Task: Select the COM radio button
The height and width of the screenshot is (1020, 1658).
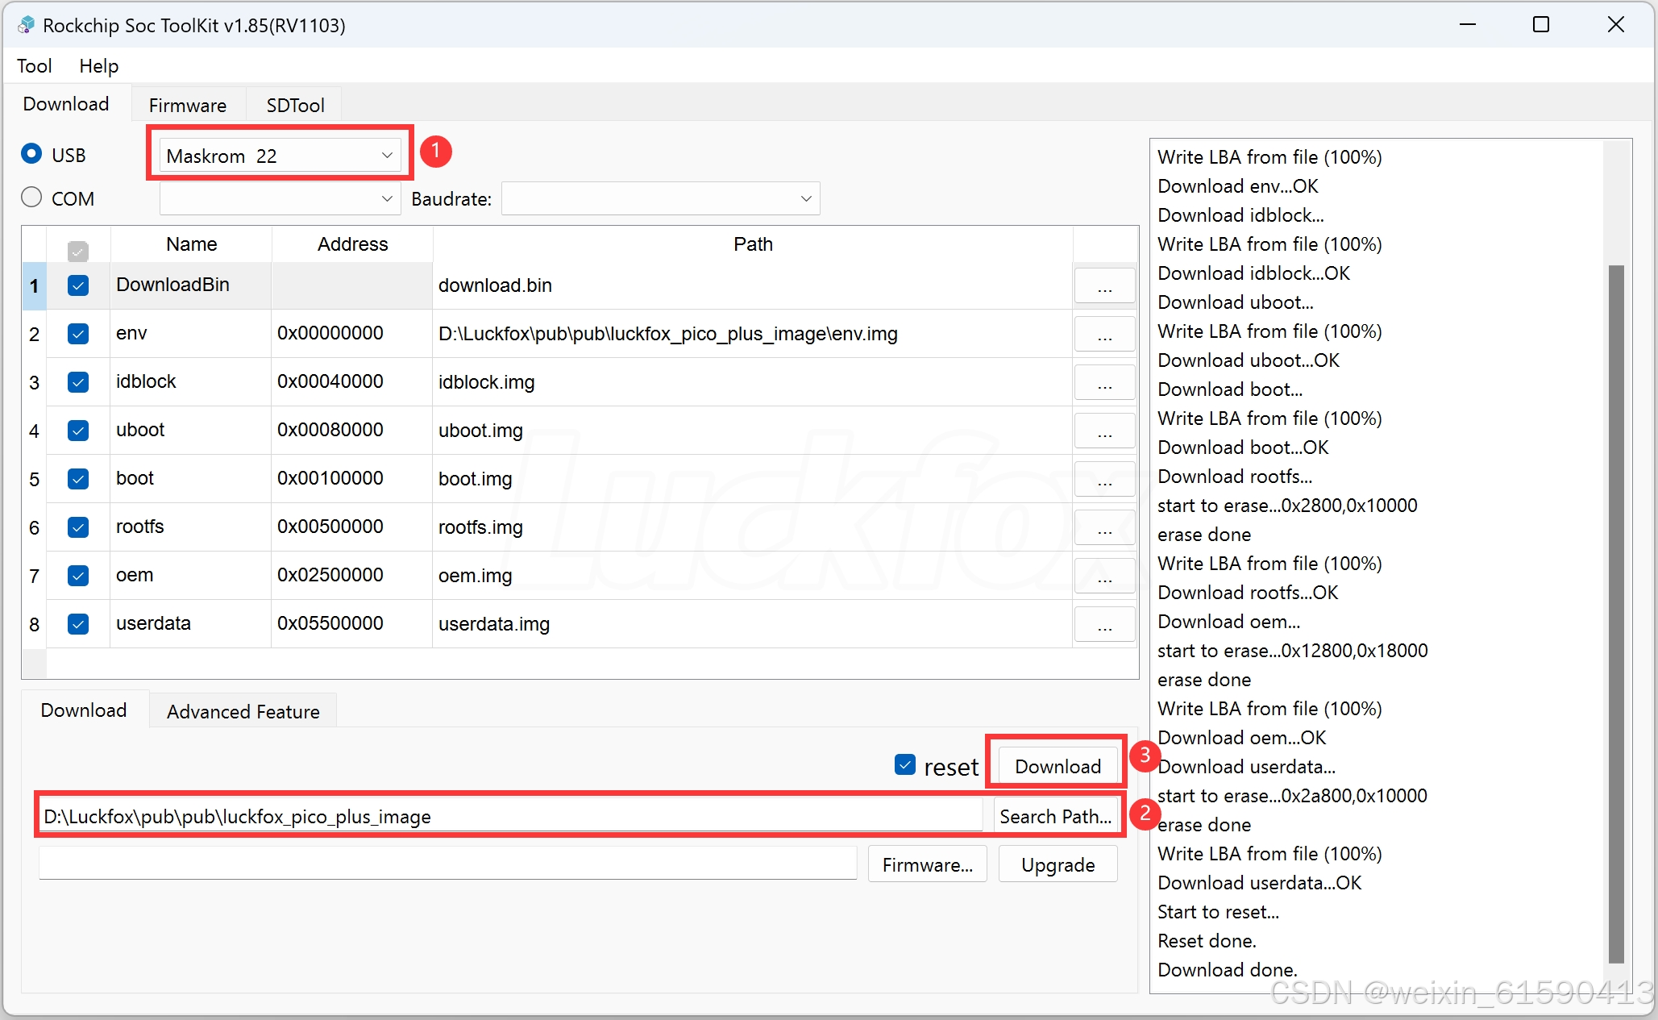Action: pos(31,198)
